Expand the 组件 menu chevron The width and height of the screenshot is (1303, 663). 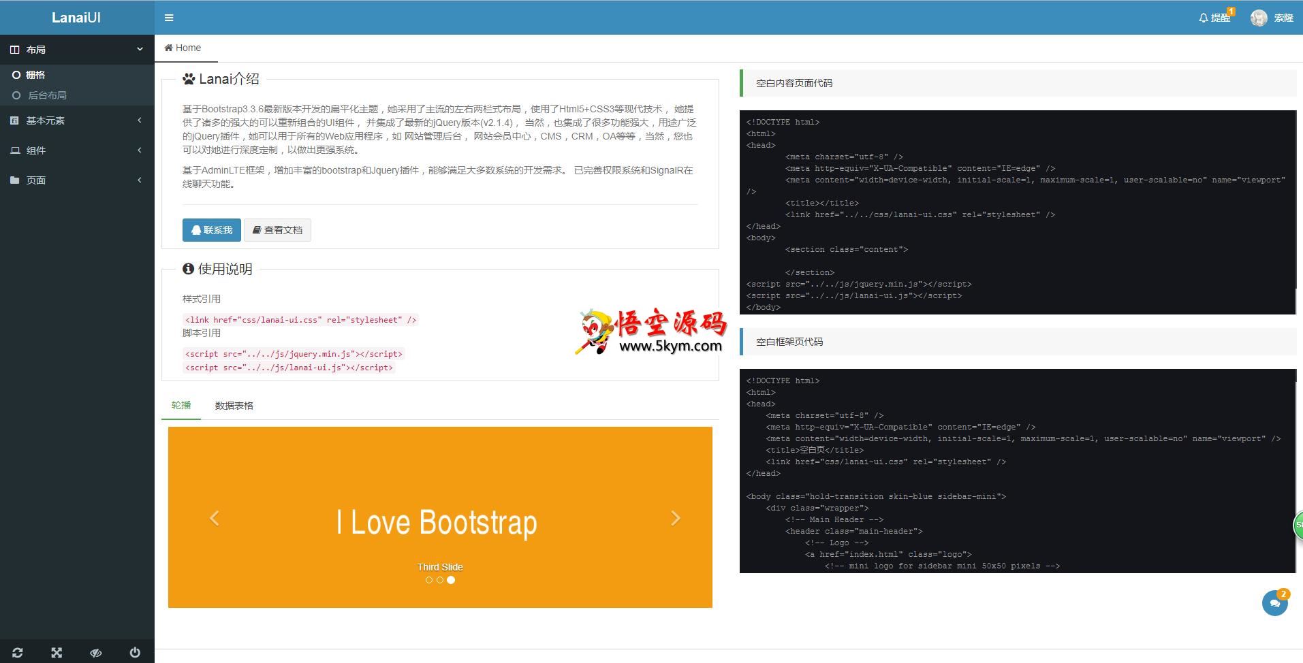140,150
